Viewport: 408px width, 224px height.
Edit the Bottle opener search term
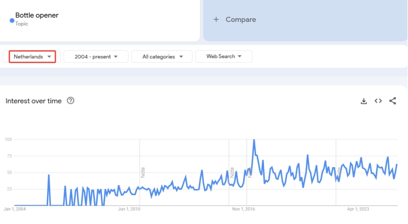click(37, 15)
